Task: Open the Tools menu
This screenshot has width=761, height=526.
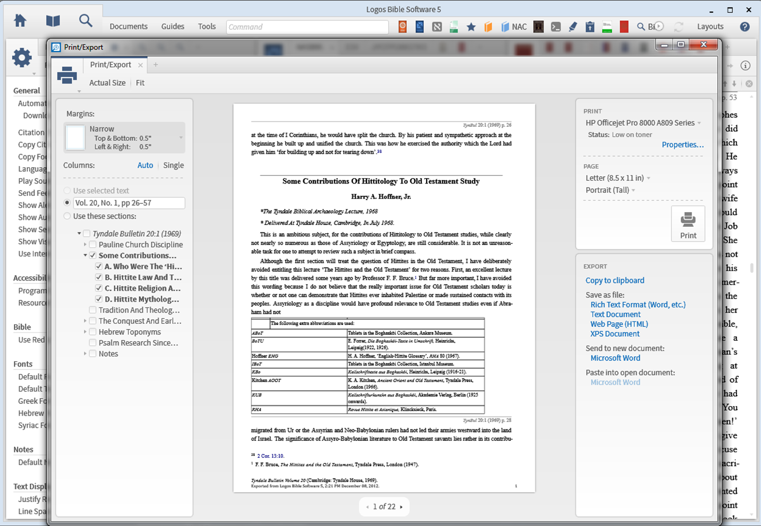Action: click(207, 26)
